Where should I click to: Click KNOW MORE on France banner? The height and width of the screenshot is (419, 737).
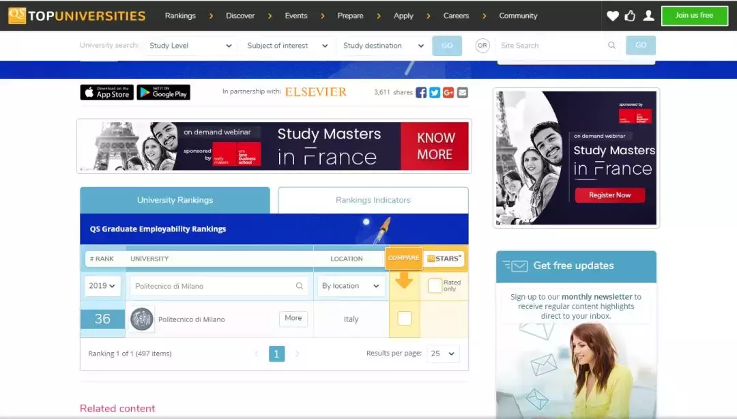click(435, 146)
